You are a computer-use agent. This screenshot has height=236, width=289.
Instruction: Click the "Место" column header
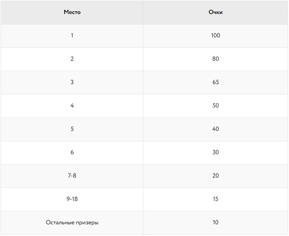pos(72,12)
